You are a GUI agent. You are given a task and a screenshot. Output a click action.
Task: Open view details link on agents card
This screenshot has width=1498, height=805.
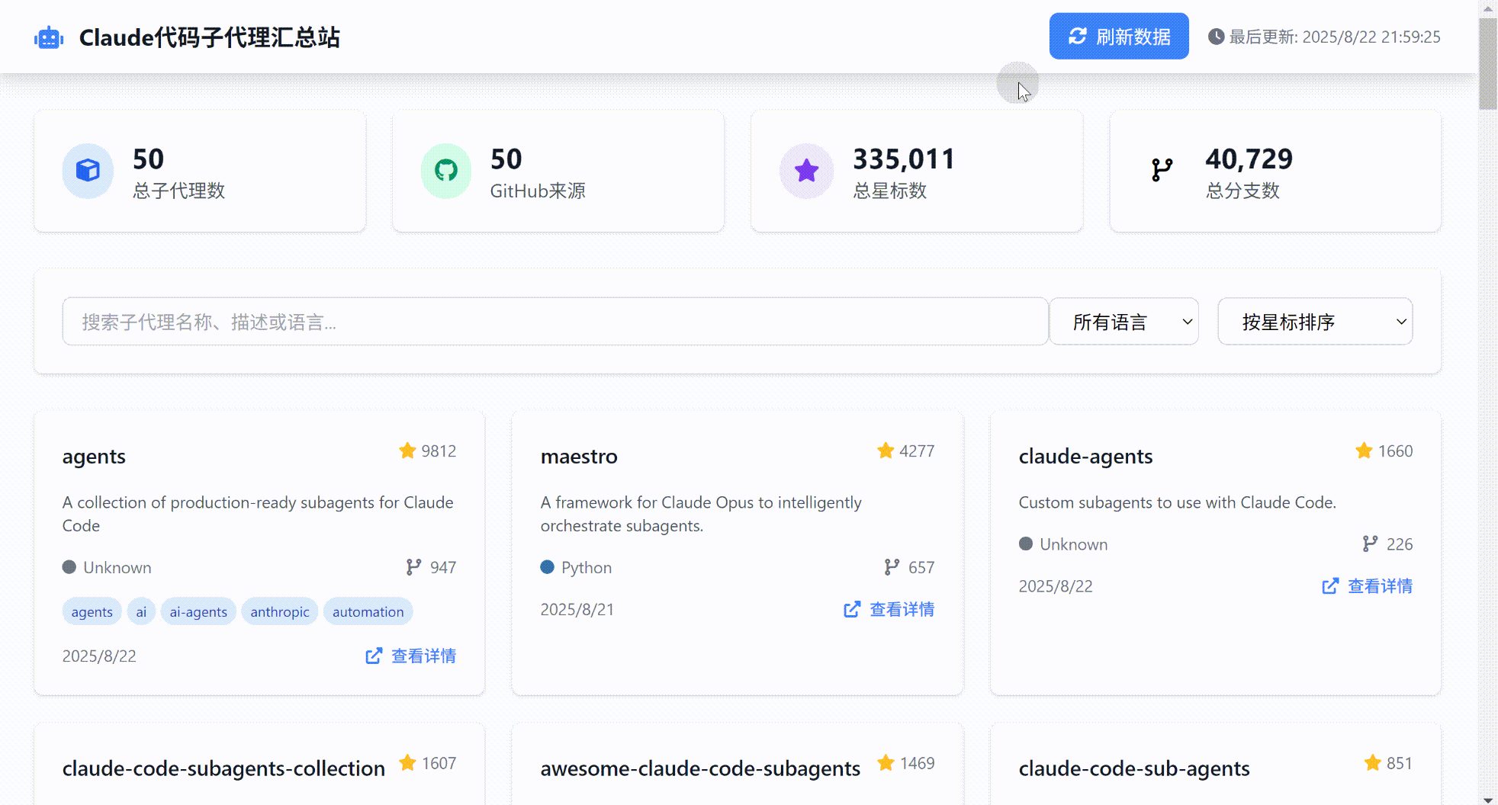411,656
